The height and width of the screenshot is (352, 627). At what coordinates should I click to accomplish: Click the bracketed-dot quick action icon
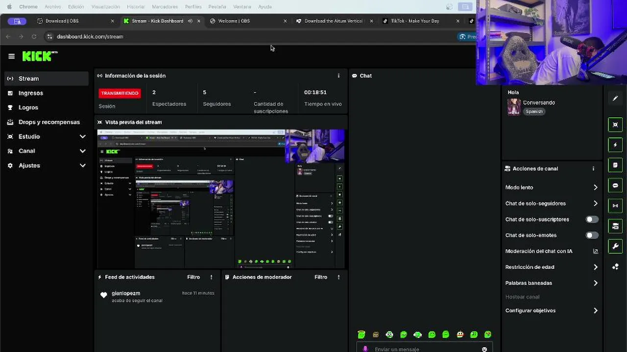[615, 206]
